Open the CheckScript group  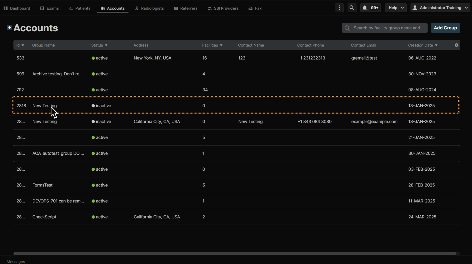click(237, 217)
